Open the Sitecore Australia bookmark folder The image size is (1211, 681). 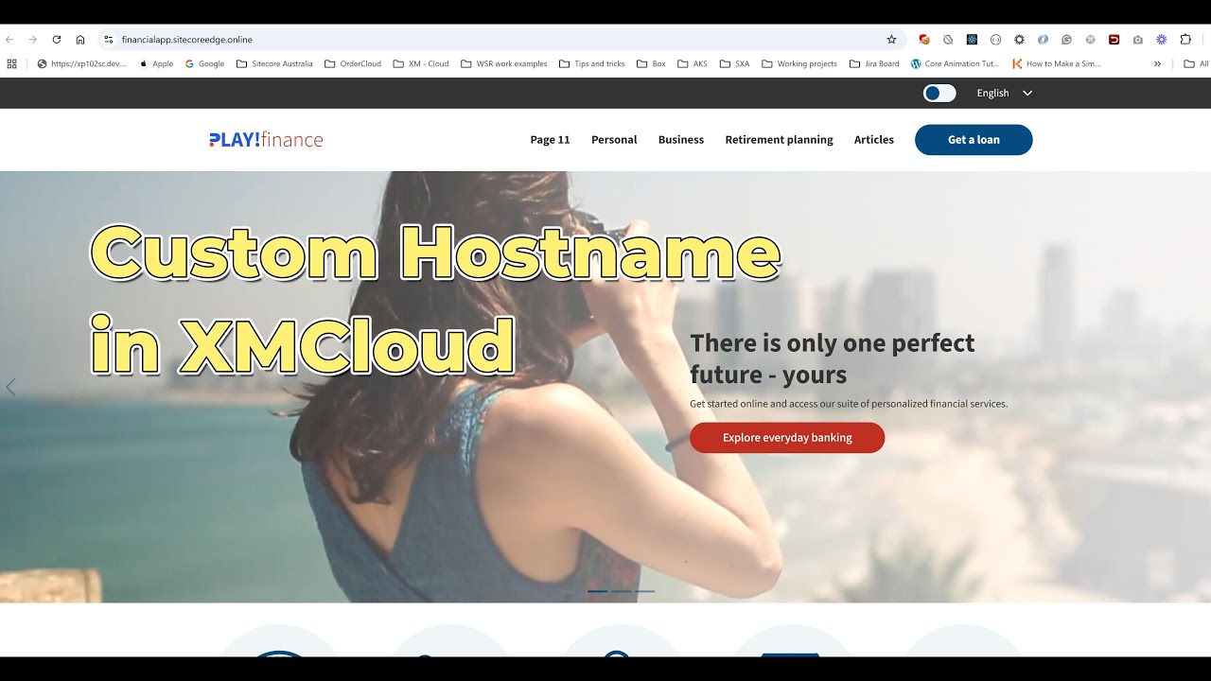tap(274, 63)
